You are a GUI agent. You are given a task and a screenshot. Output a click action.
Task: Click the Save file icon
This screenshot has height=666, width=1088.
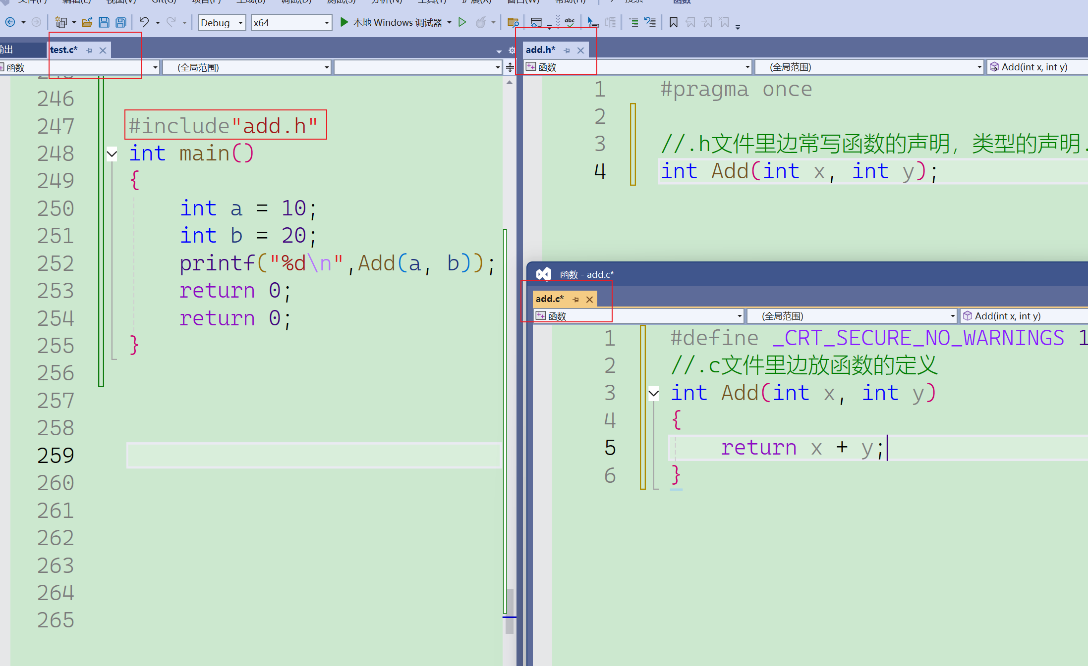104,22
